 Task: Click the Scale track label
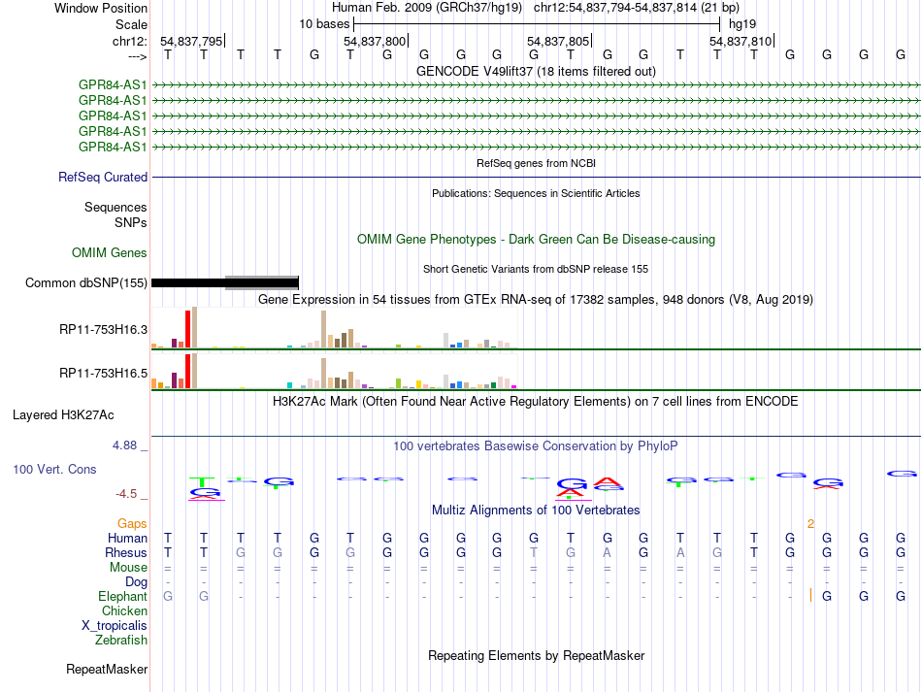[131, 24]
